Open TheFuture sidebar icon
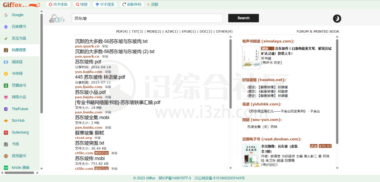The height and width of the screenshot is (182, 380). point(6,109)
